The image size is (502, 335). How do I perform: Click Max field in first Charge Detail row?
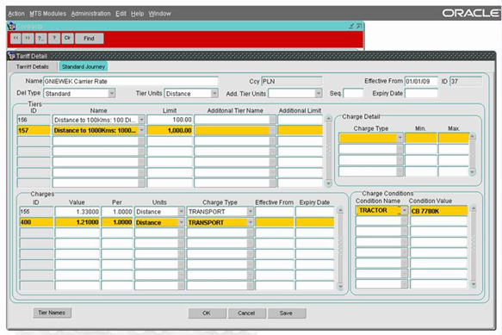click(x=453, y=138)
